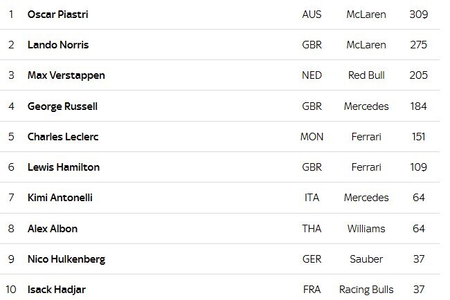Image resolution: width=450 pixels, height=300 pixels.
Task: Click the 151 points value for Leclerc
Action: point(418,137)
